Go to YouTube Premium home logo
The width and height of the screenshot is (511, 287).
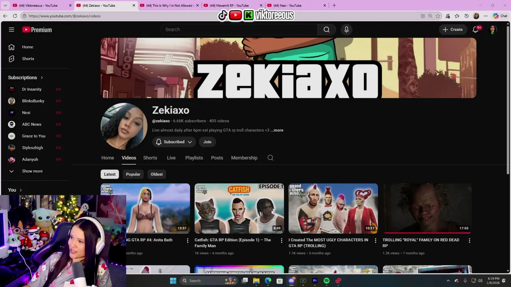point(37,29)
